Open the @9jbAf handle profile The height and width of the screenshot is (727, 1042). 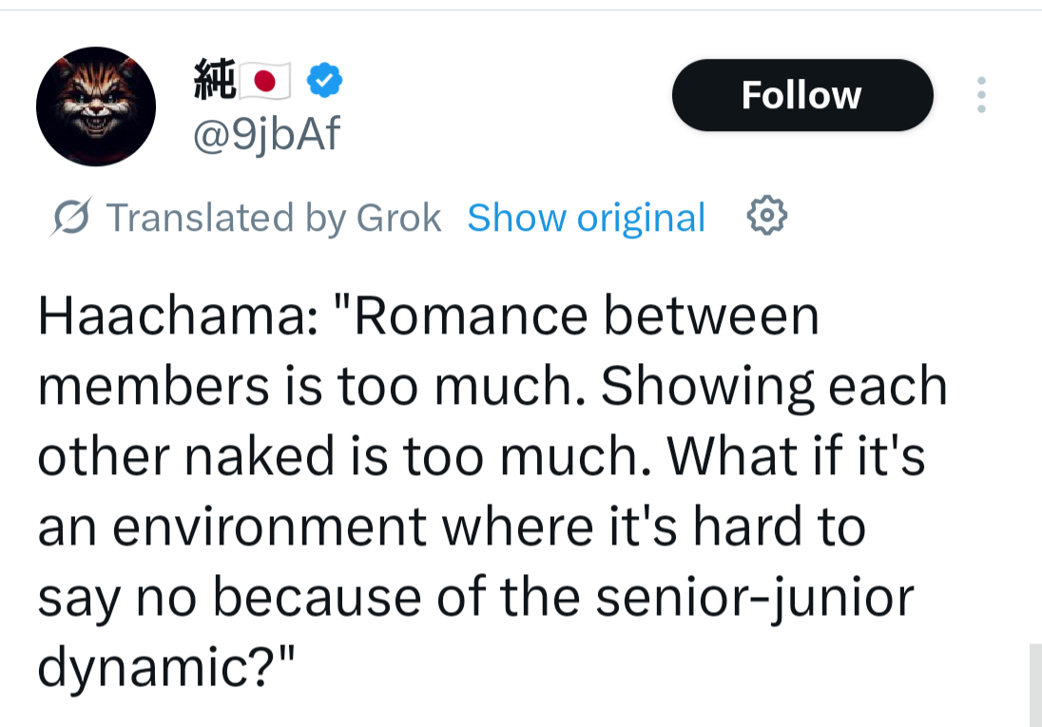[x=266, y=136]
